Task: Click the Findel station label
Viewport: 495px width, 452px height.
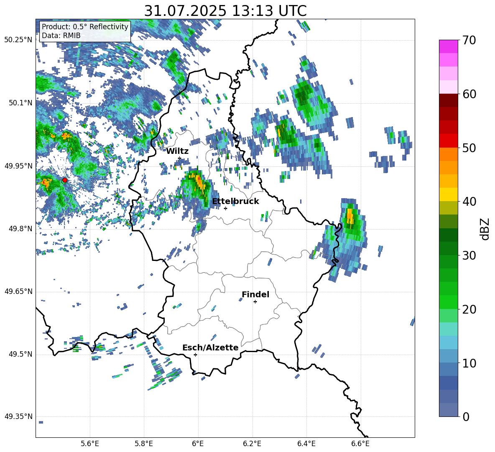Action: pyautogui.click(x=255, y=294)
